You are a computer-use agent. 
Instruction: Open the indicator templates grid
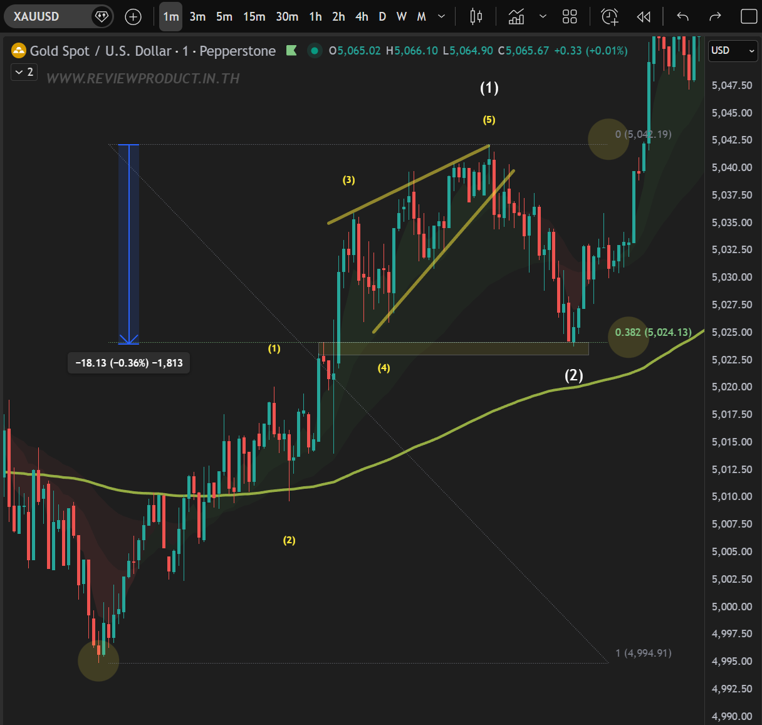pyautogui.click(x=570, y=17)
